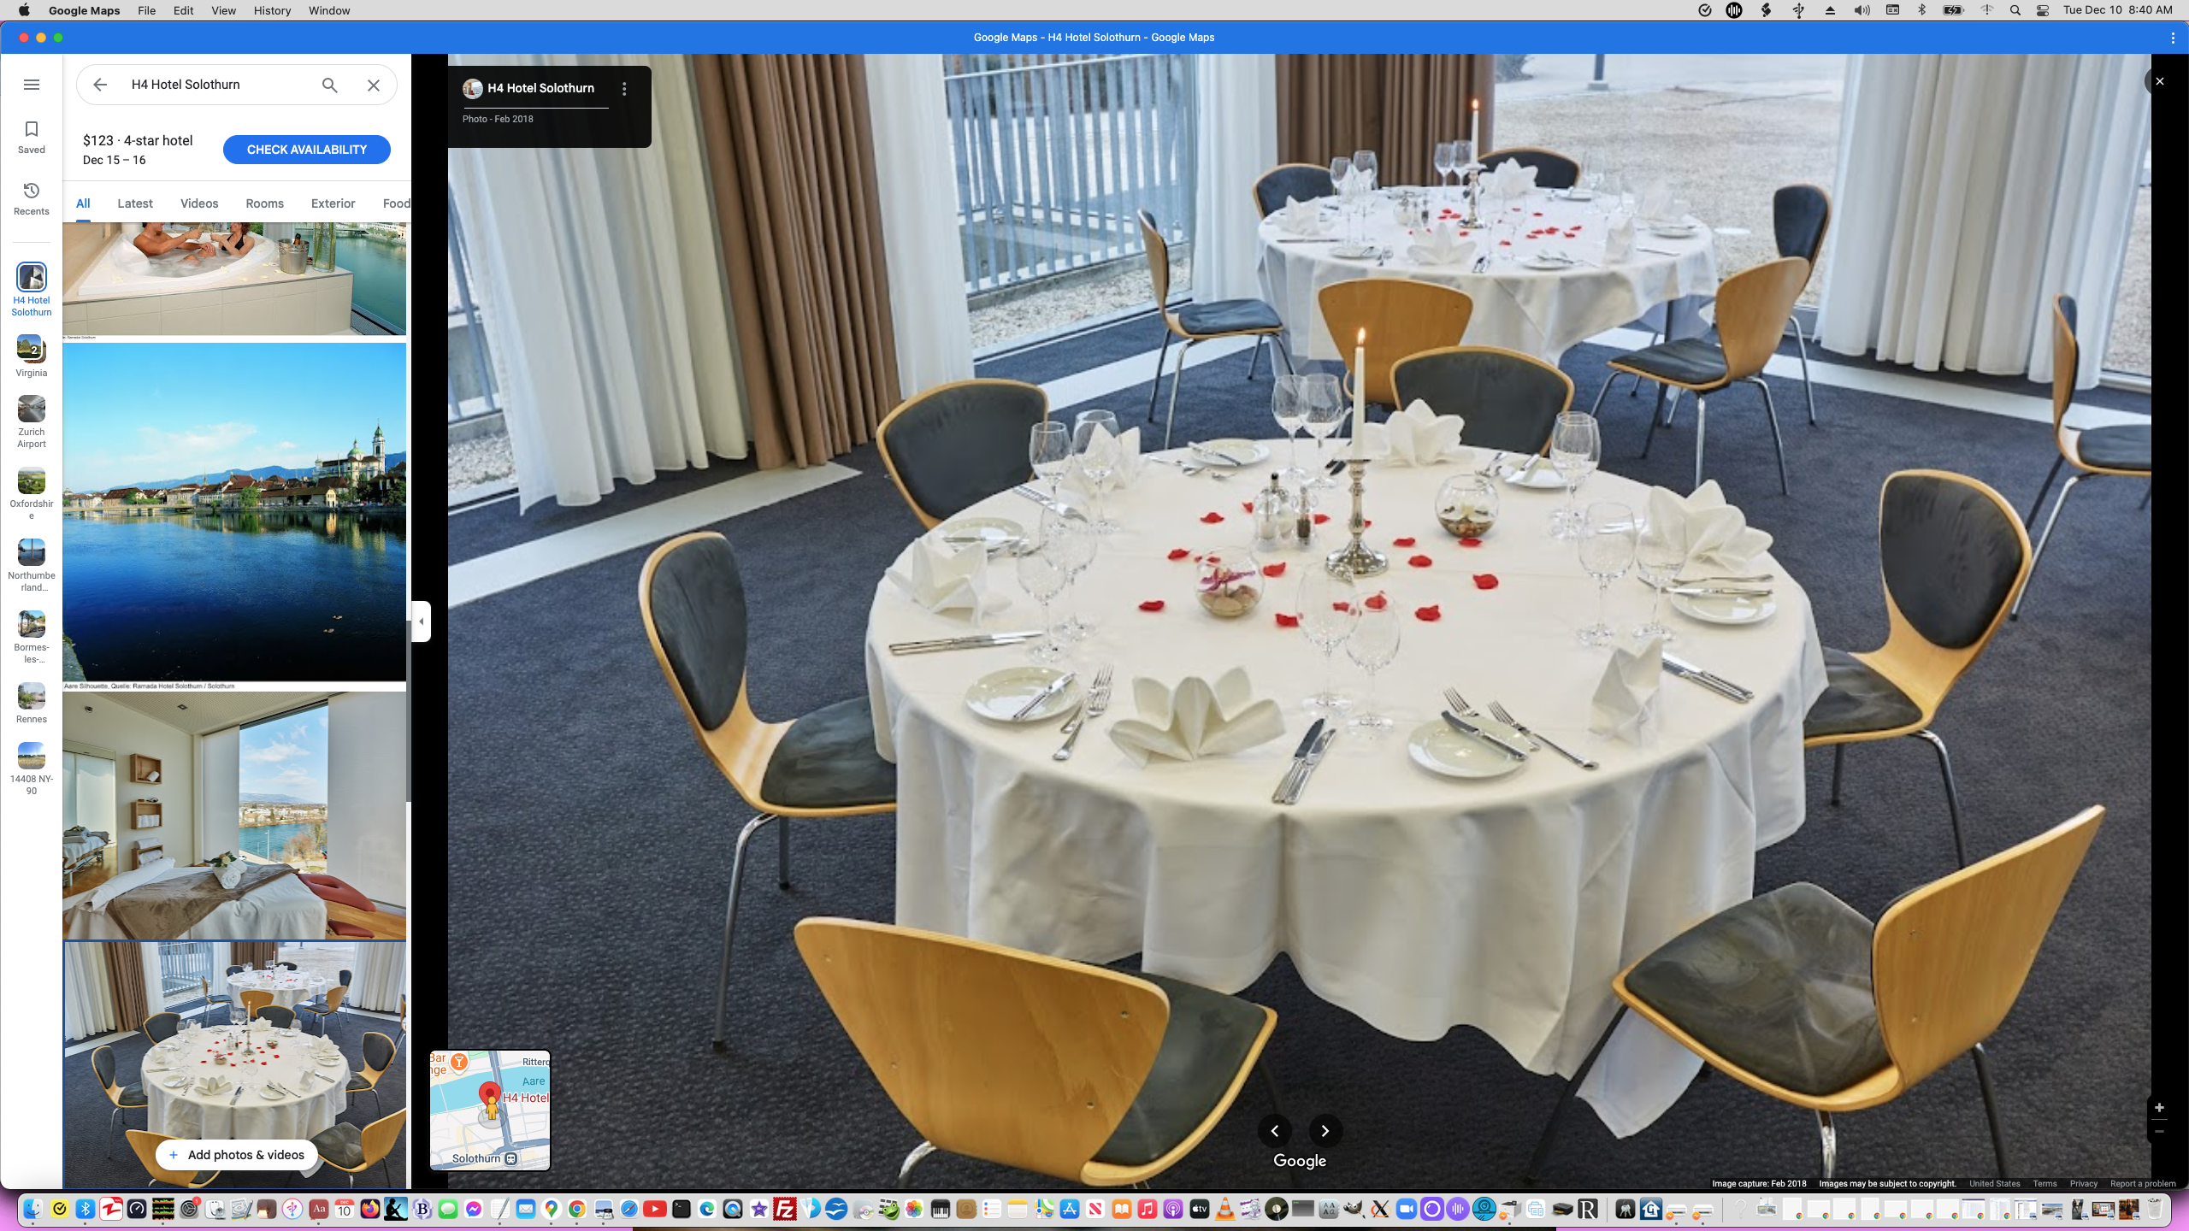This screenshot has width=2189, height=1231.
Task: Open the three-dot photo options menu
Action: pos(624,89)
